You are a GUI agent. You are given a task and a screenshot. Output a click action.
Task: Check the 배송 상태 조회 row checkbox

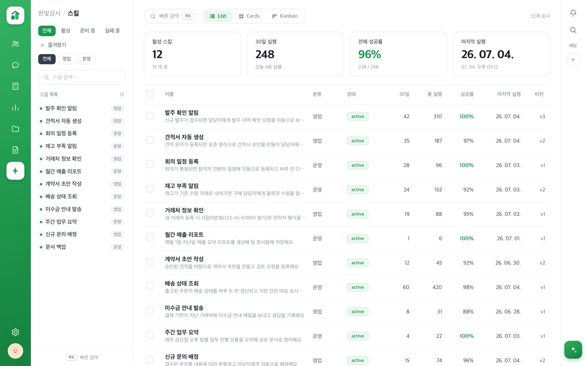click(150, 286)
